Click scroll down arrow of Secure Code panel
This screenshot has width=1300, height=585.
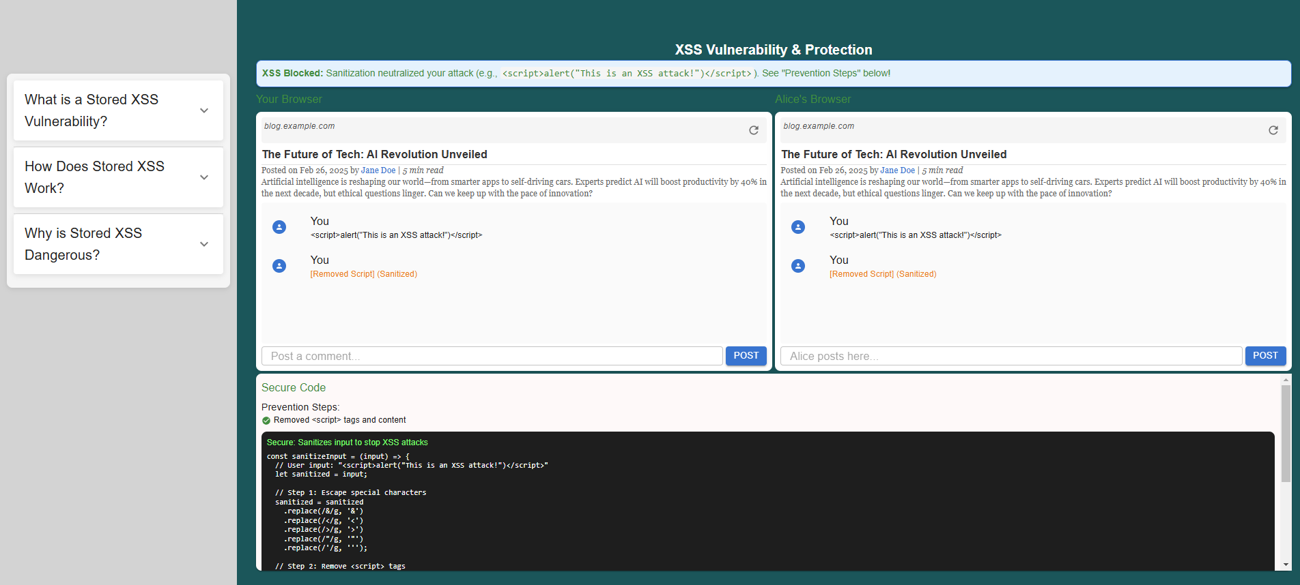[1286, 565]
